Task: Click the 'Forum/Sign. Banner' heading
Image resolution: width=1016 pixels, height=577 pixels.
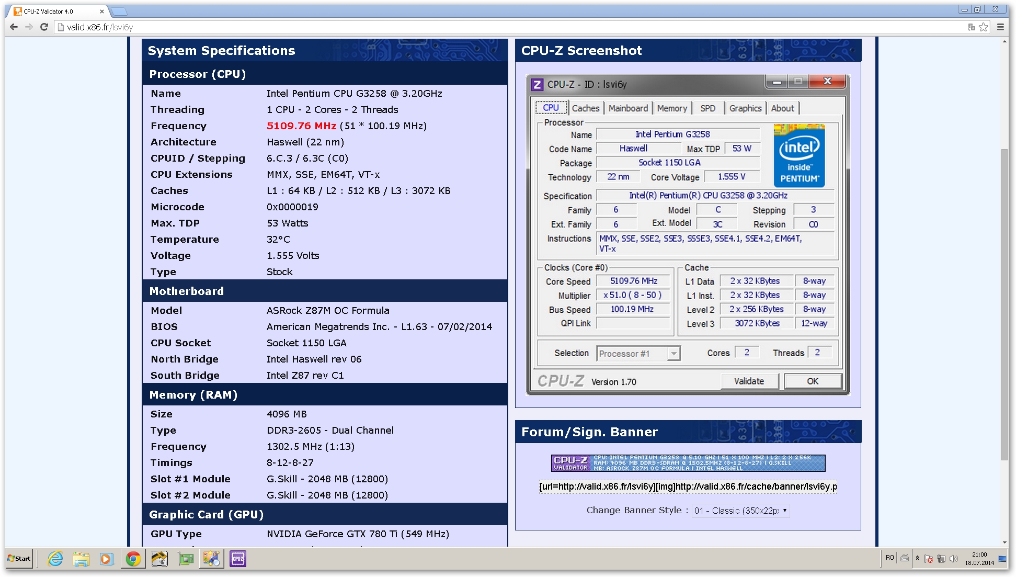Action: [x=589, y=432]
